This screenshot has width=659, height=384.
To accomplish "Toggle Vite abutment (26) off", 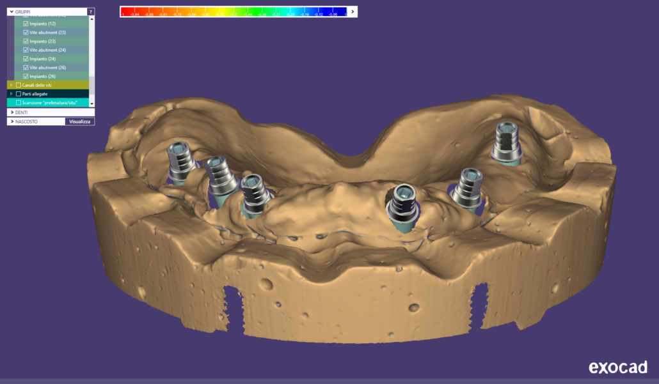I will coord(26,67).
